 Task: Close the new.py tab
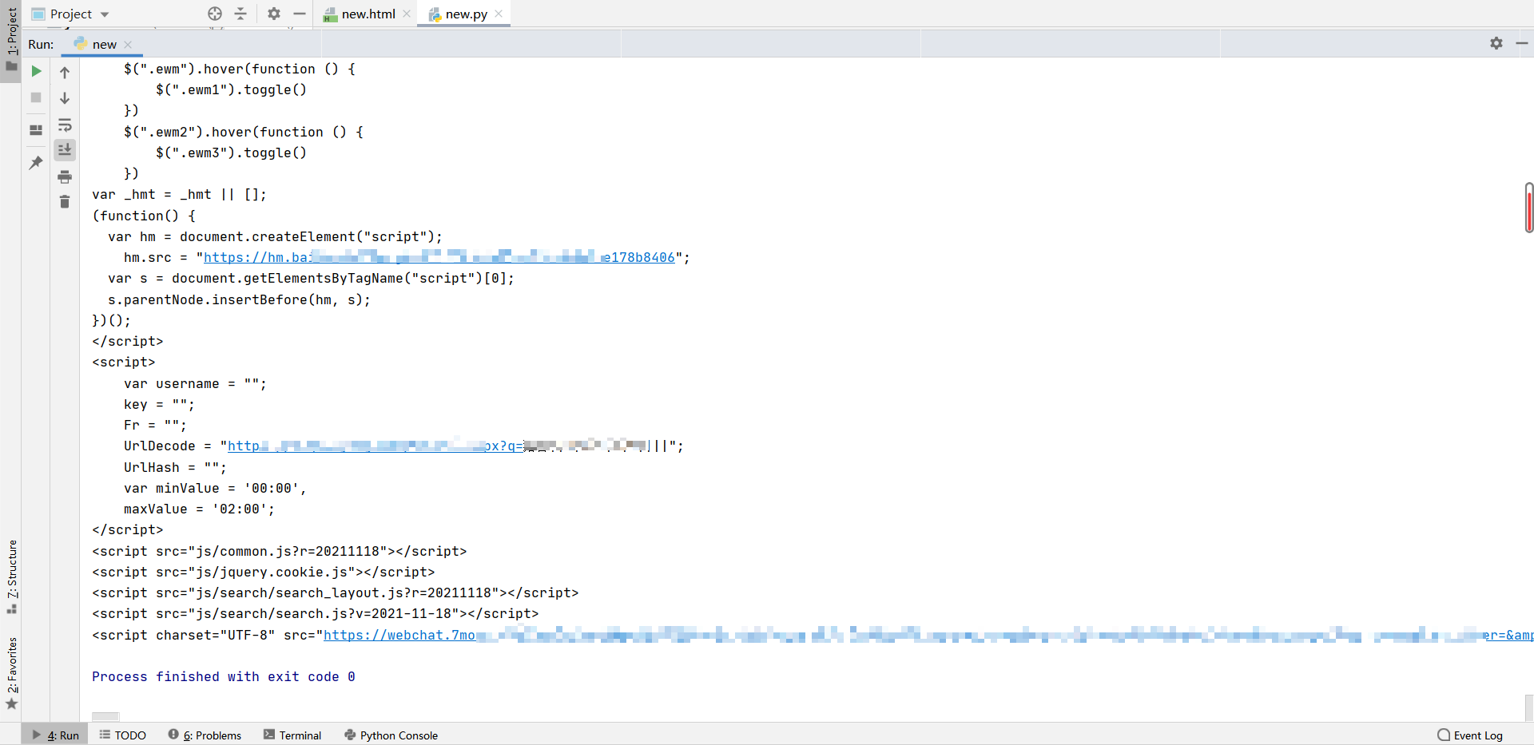coord(499,14)
